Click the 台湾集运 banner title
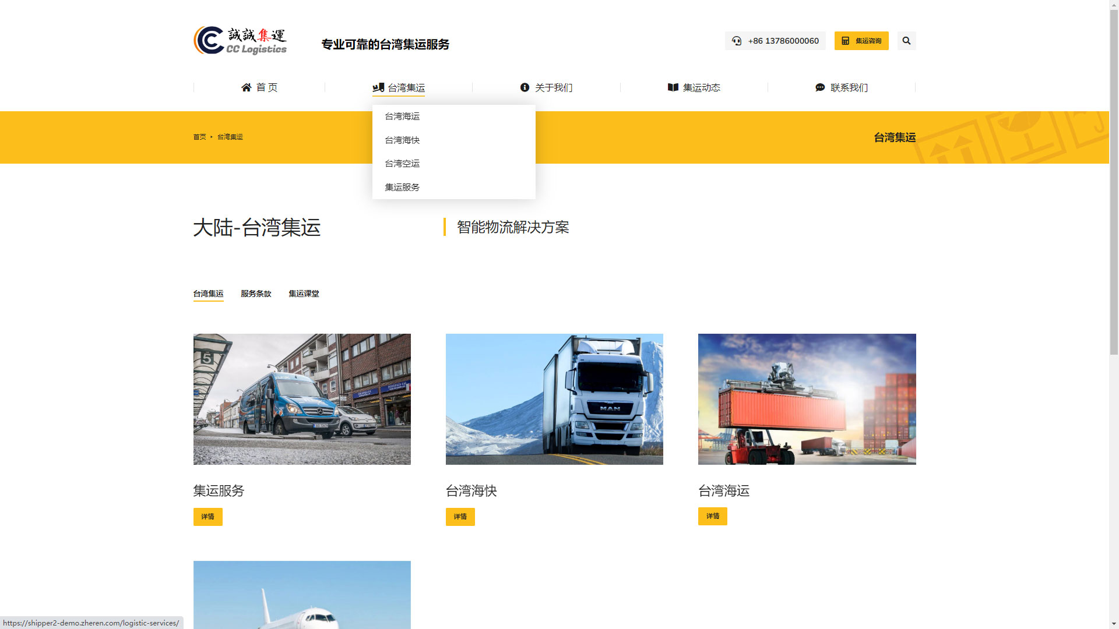The image size is (1119, 629). click(895, 137)
